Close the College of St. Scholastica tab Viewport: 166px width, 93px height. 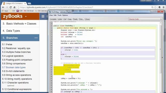(25, 3)
